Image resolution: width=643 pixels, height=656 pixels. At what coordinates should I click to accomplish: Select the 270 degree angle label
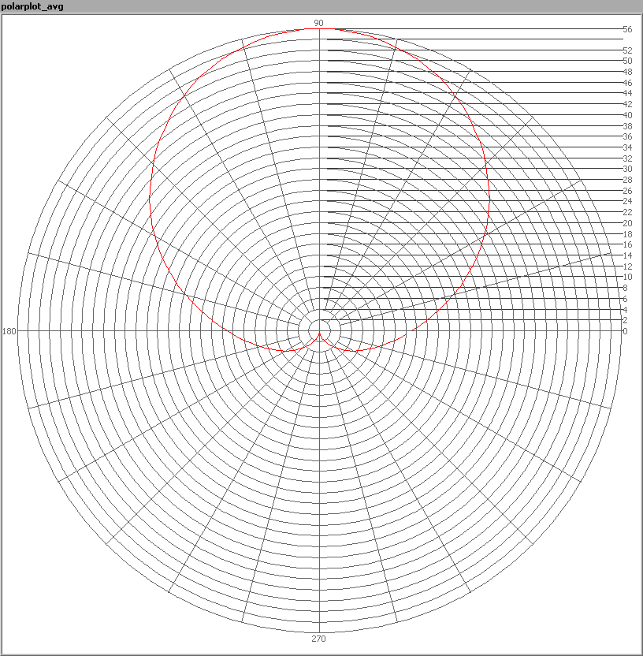point(318,639)
